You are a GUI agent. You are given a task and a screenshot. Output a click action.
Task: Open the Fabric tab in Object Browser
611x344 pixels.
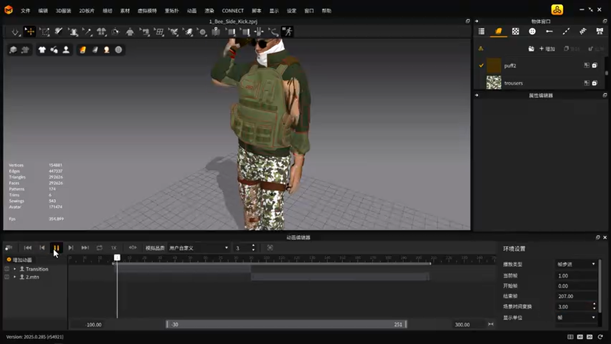[498, 32]
